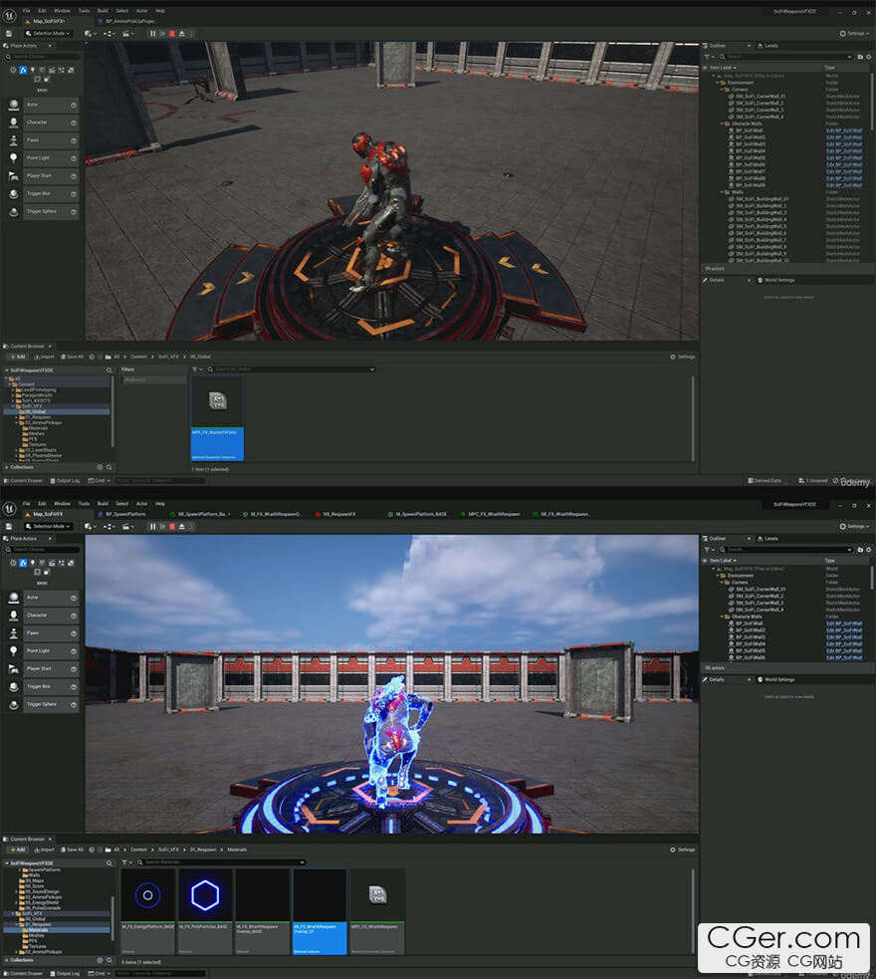Click the save icon in the top editor toolbar
This screenshot has width=876, height=979.
9,34
